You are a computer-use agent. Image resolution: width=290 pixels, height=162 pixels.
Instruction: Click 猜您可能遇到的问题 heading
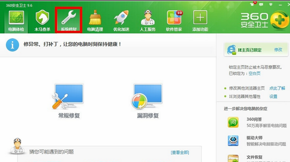51,152
